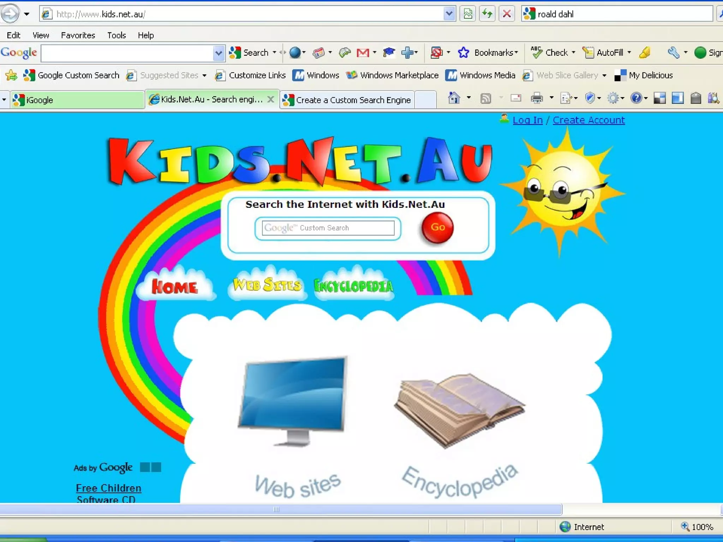Click the Safety shield icon
Viewport: 723px width, 542px height.
(x=590, y=98)
